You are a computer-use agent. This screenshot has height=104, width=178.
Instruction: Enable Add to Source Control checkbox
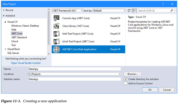pos(125,83)
